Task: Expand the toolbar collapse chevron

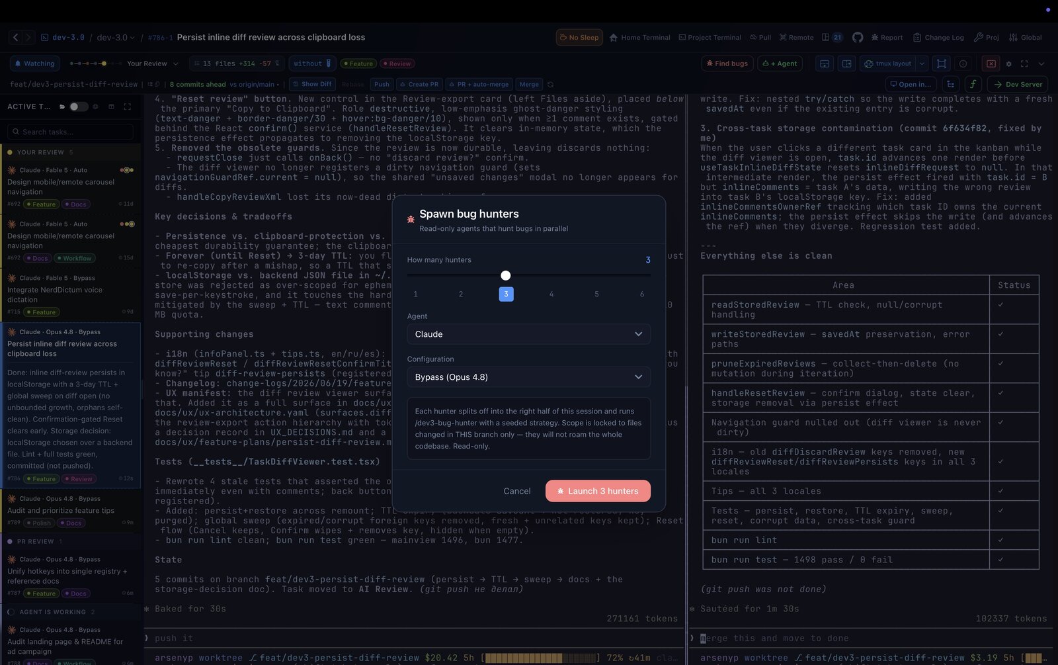Action: [1041, 64]
